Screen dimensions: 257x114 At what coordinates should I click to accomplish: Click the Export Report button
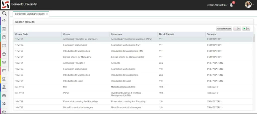(224, 29)
